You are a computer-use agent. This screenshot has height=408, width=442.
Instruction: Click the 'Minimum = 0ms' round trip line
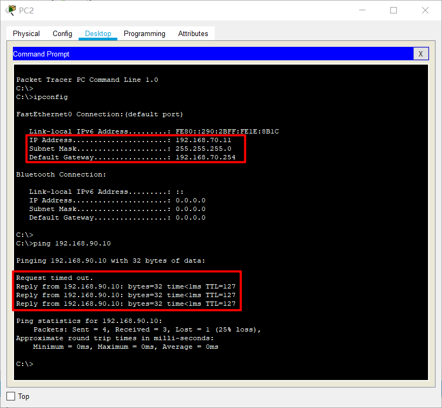126,347
